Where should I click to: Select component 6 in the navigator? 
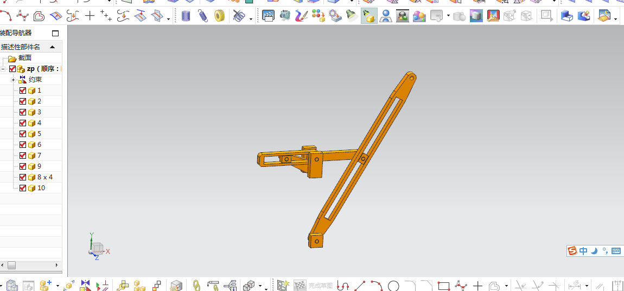tap(39, 144)
